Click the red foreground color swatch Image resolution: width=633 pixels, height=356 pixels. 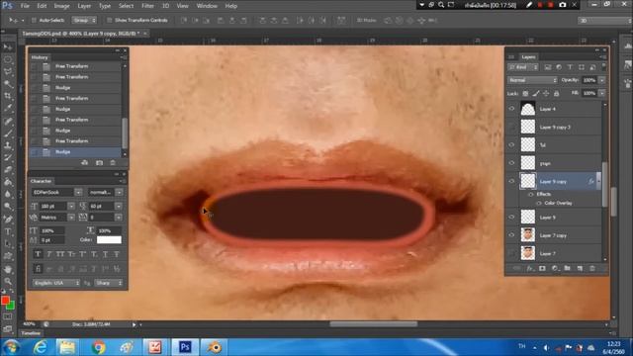pos(5,301)
